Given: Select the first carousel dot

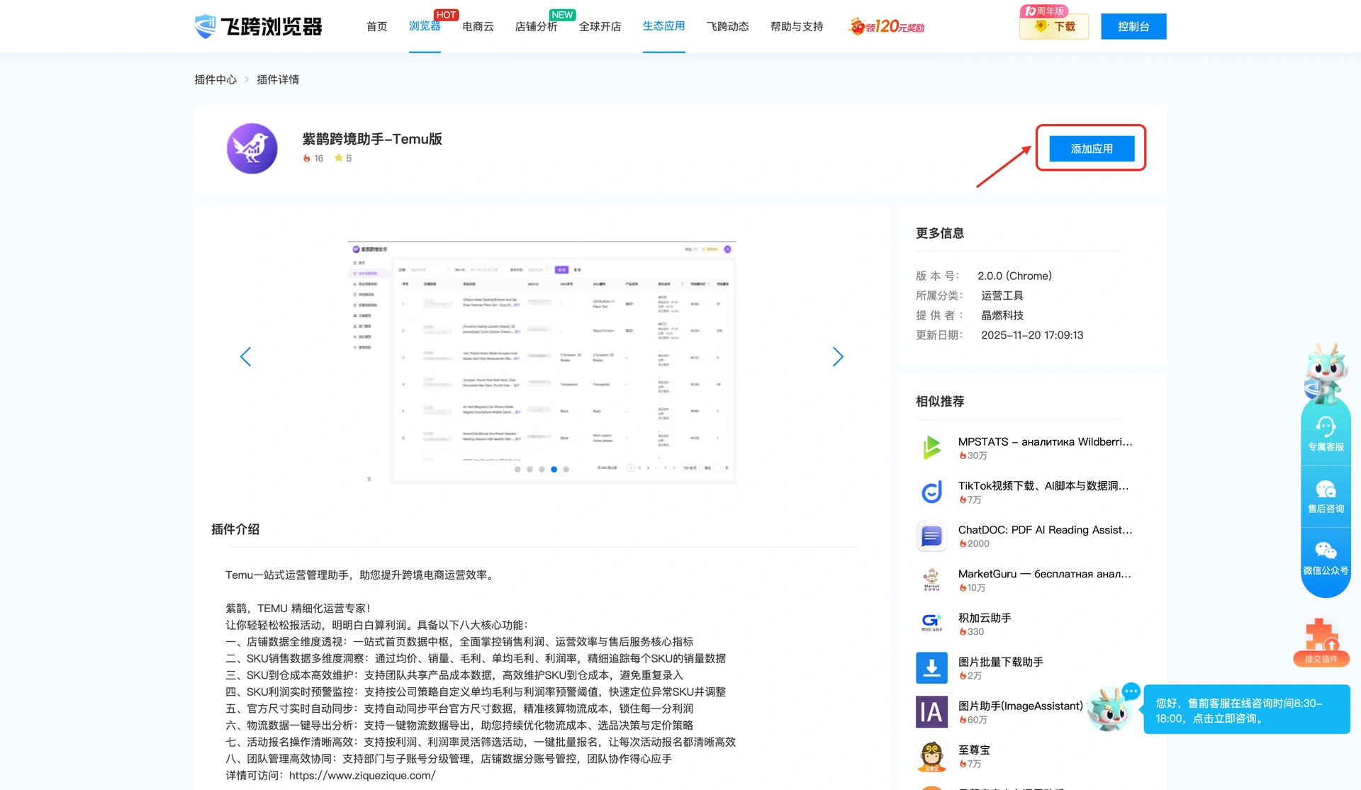Looking at the screenshot, I should click(517, 469).
